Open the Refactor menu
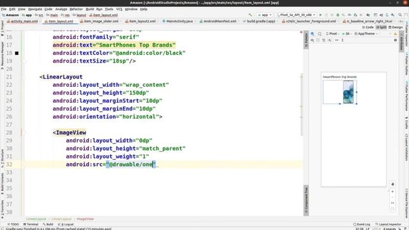The width and height of the screenshot is (409, 230). pos(76,9)
